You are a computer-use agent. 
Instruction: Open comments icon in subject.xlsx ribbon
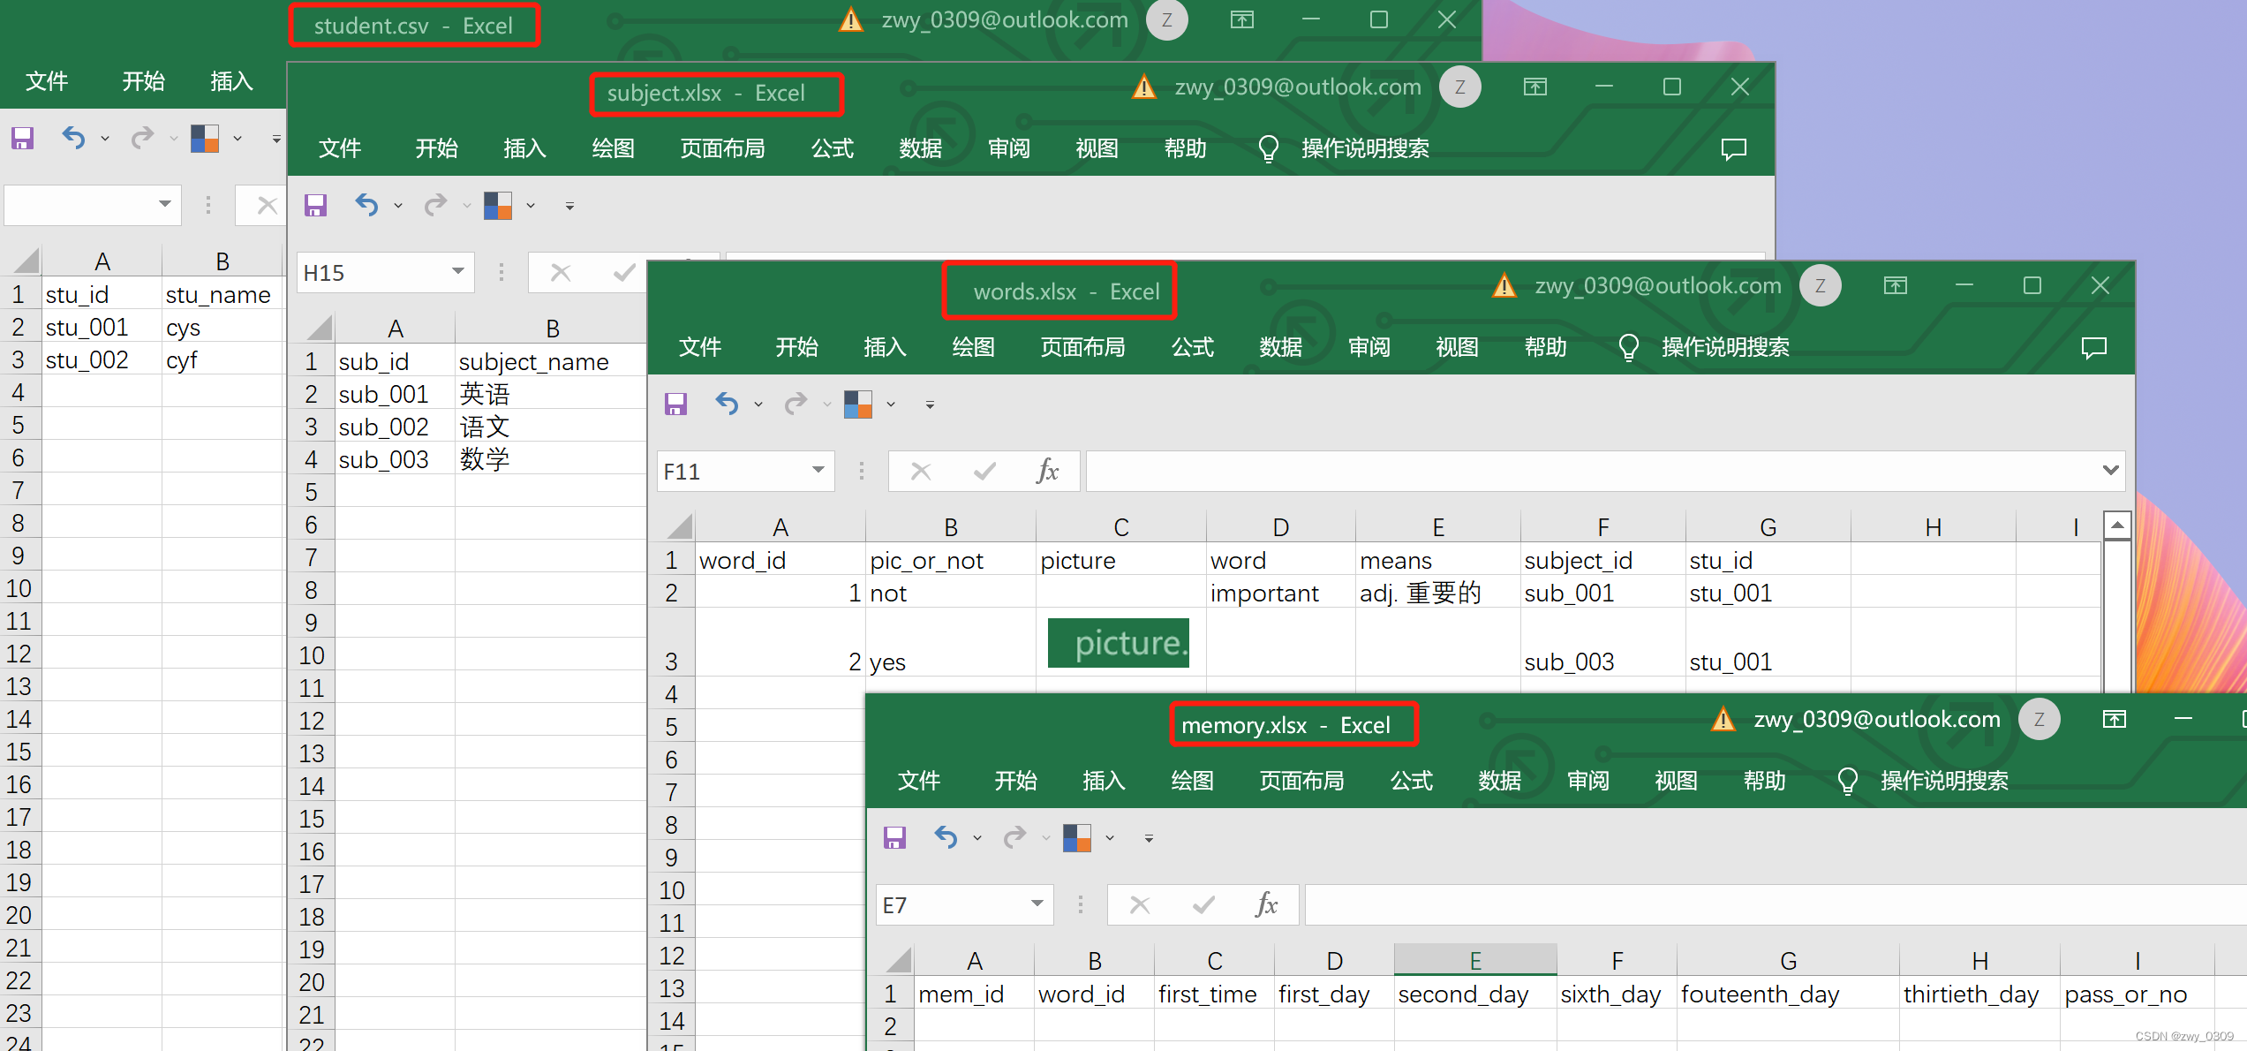click(1734, 148)
